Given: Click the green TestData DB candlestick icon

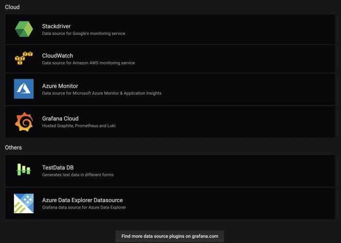Looking at the screenshot, I should coord(24,169).
